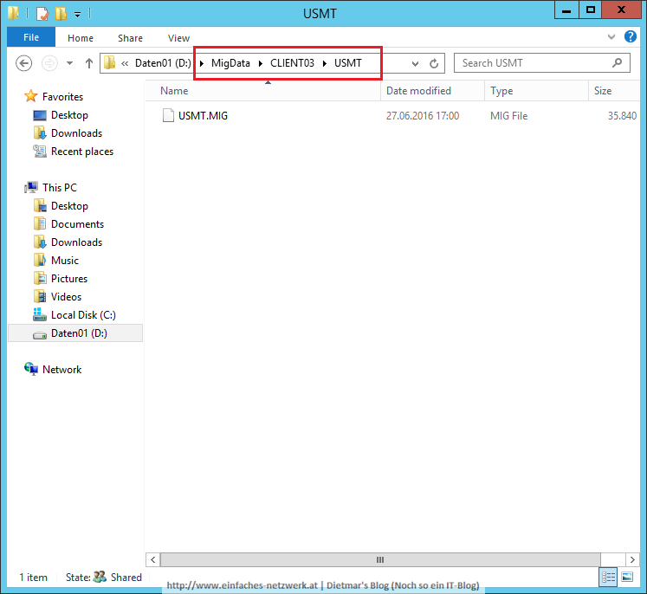647x594 pixels.
Task: Navigate to MigData in the address bar
Action: pos(230,63)
